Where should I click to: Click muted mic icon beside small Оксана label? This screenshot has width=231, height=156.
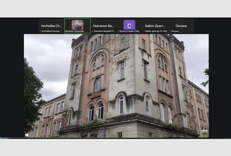click(170, 31)
